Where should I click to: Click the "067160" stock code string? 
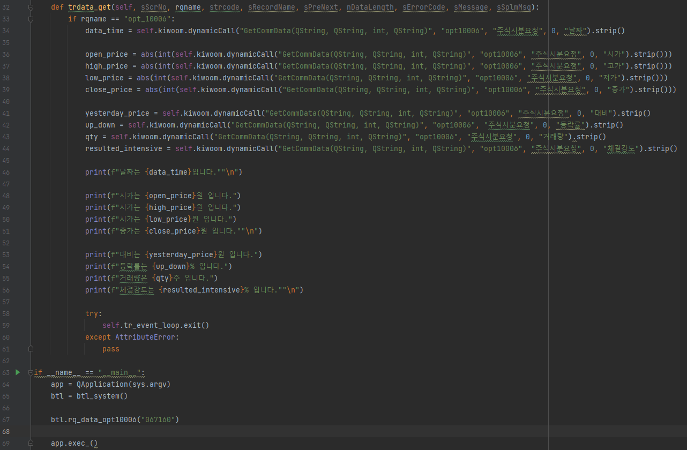coord(158,419)
